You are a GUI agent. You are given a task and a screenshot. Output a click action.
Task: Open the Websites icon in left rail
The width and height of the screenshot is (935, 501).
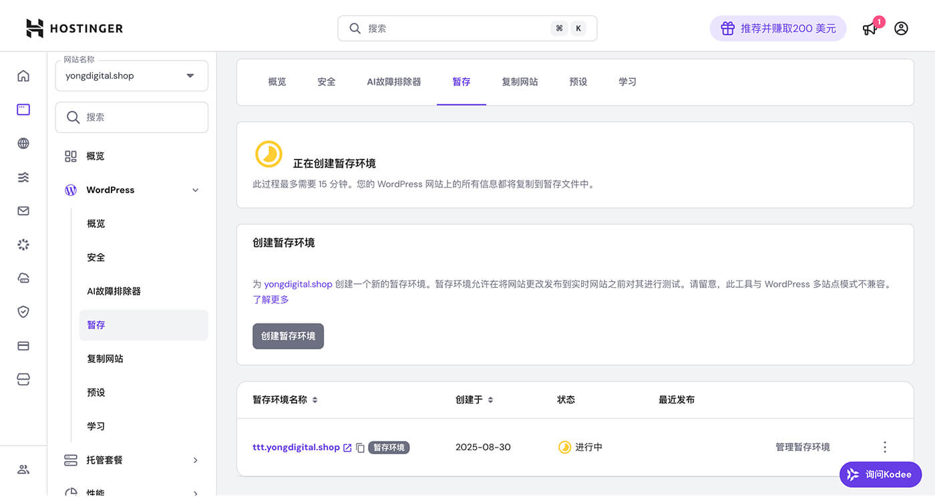pos(23,110)
